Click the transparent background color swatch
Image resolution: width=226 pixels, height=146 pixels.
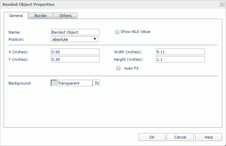pyautogui.click(x=54, y=83)
